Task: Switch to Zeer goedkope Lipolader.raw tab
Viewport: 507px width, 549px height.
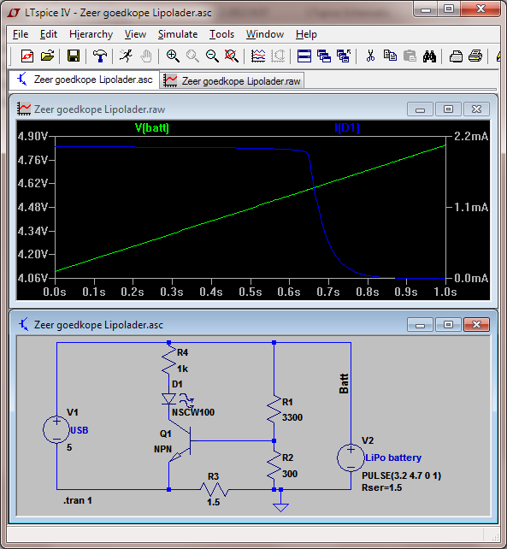Action: click(x=232, y=81)
